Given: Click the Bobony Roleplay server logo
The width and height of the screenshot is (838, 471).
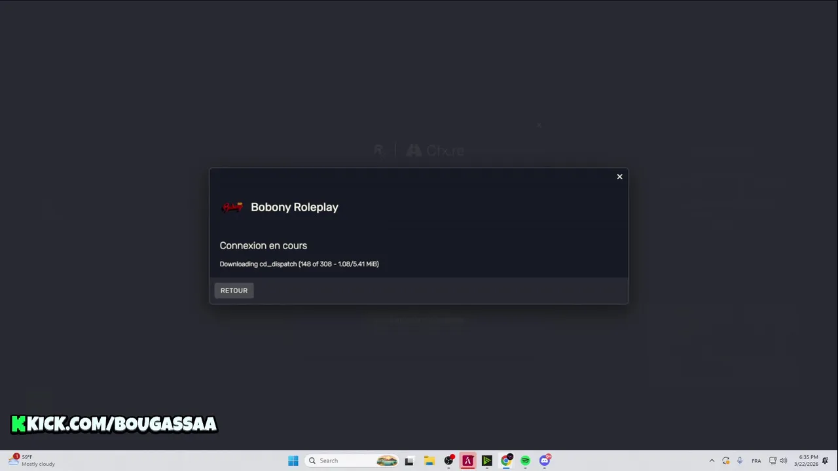Looking at the screenshot, I should (232, 207).
